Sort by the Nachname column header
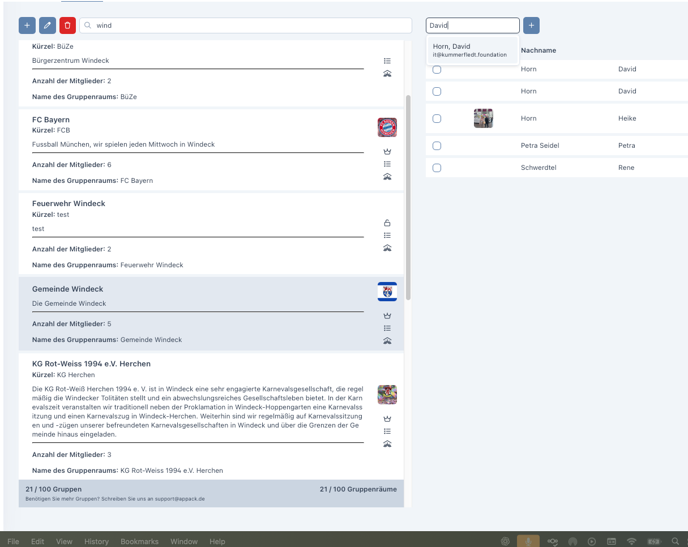The width and height of the screenshot is (688, 547). pos(538,50)
